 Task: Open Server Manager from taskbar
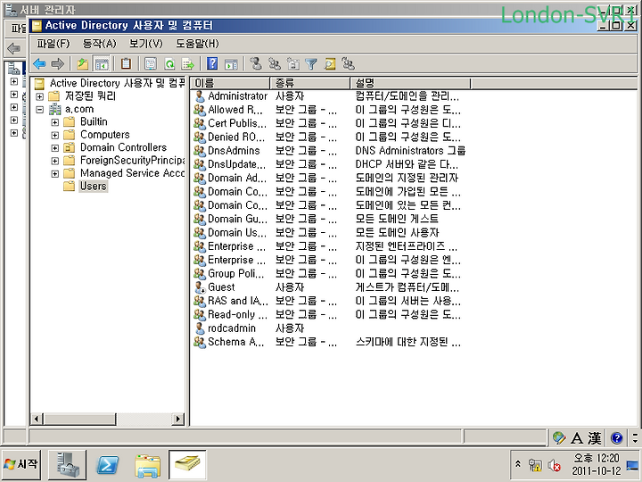pos(67,464)
